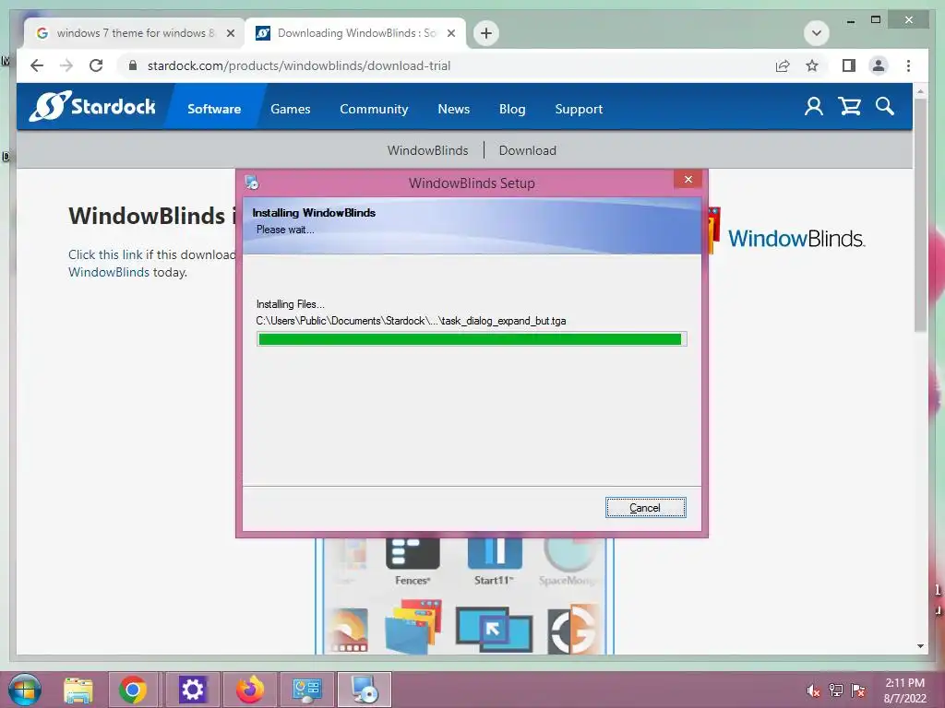The height and width of the screenshot is (708, 945).
Task: Open the Control Panel taskbar icon
Action: pyautogui.click(x=306, y=690)
